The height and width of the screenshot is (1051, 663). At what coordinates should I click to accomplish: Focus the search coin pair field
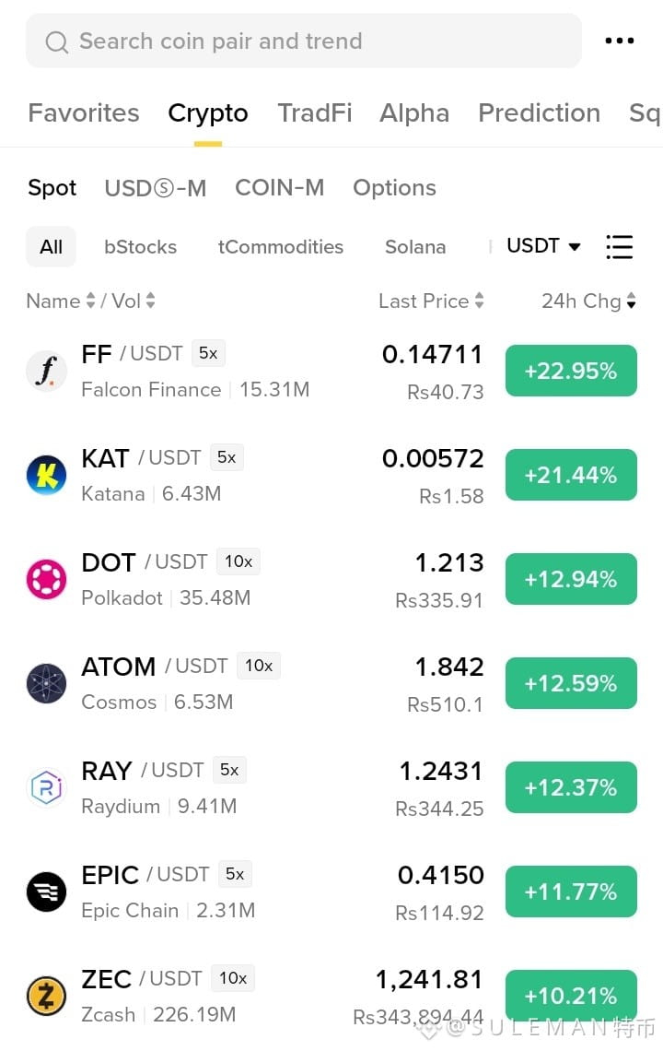[x=303, y=41]
